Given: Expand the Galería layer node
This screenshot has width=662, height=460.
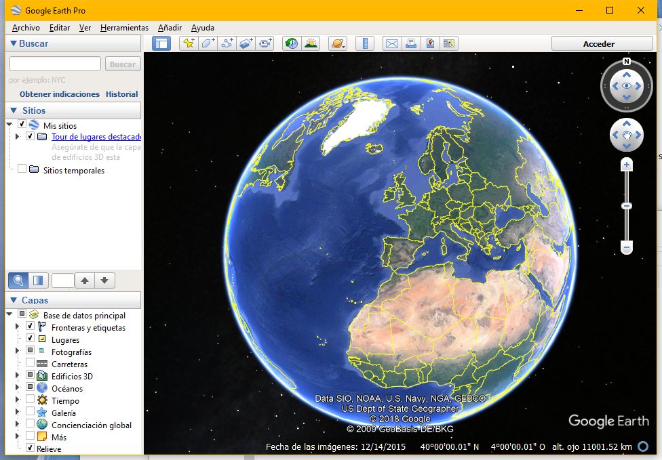Looking at the screenshot, I should click(x=17, y=411).
